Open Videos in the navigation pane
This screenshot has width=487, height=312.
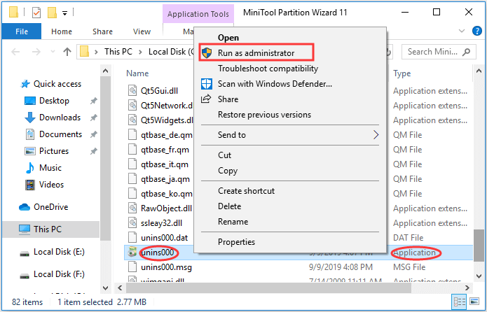coord(44,185)
